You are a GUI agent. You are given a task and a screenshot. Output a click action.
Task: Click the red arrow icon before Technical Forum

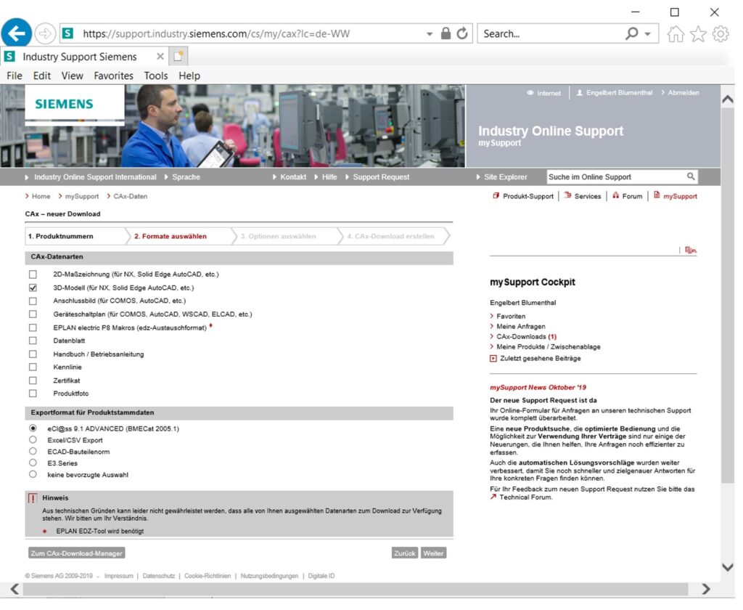click(493, 497)
